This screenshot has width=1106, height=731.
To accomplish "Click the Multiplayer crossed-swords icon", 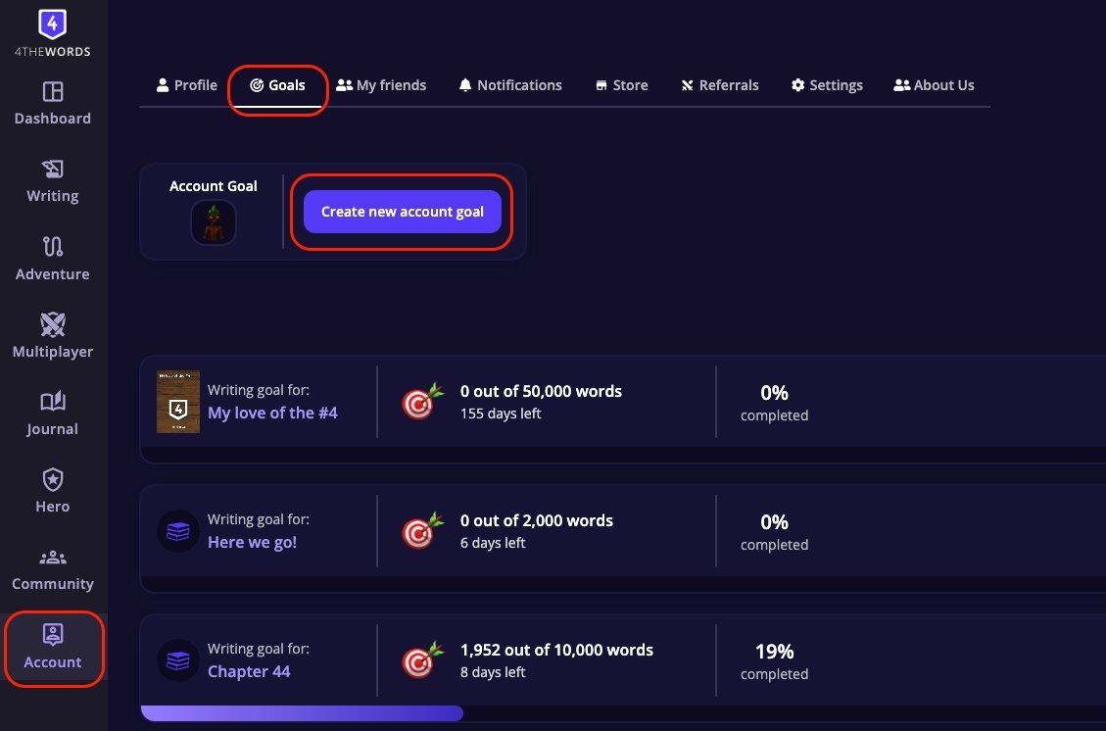I will tap(52, 328).
